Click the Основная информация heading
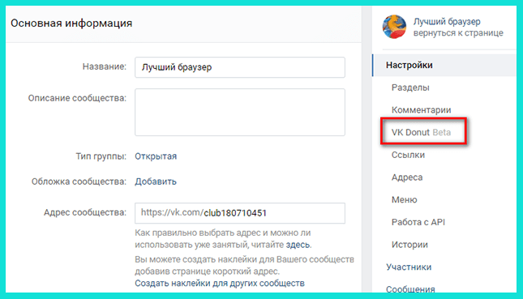This screenshot has width=523, height=299. [x=71, y=23]
